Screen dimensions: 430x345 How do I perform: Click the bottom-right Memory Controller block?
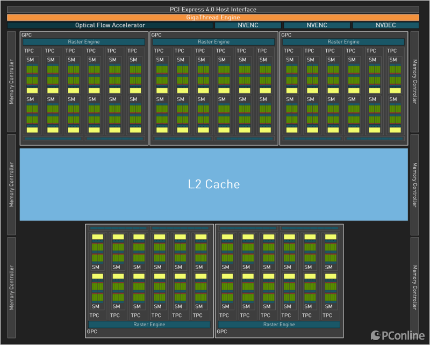coord(414,287)
